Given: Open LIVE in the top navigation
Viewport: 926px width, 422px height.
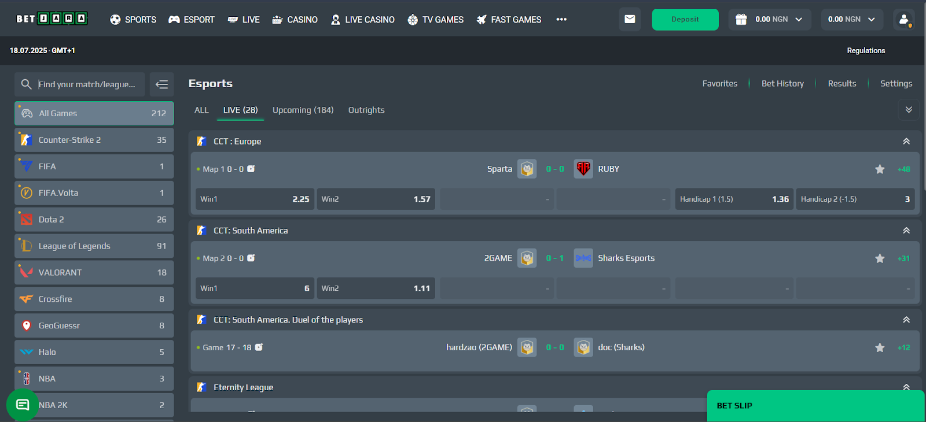Looking at the screenshot, I should pyautogui.click(x=244, y=19).
